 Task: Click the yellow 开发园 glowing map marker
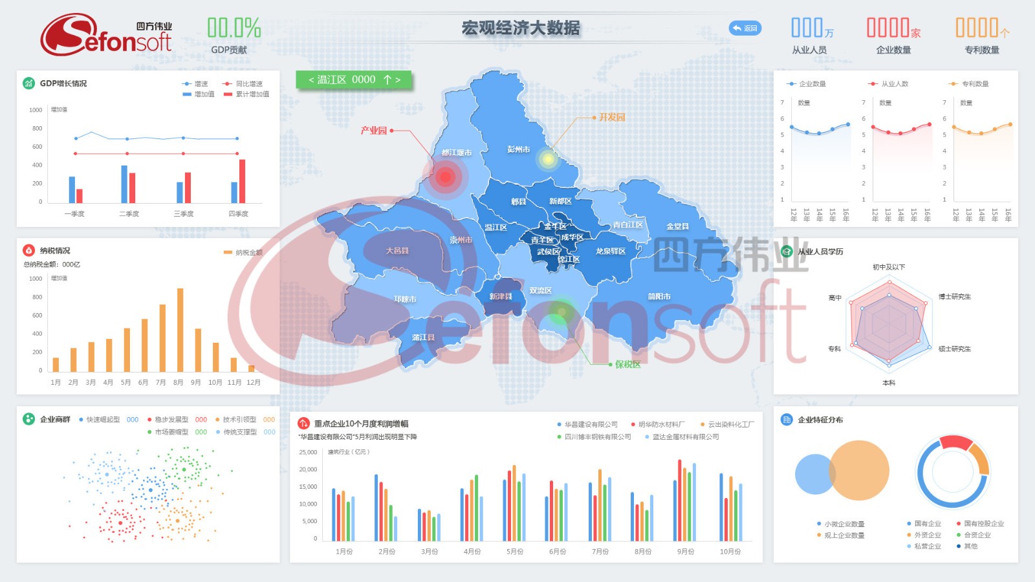548,158
